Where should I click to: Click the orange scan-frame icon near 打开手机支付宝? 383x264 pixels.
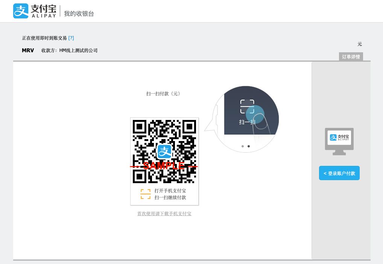145,194
